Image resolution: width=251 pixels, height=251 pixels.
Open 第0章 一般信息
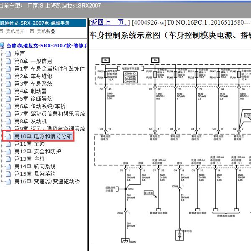(x=33, y=61)
